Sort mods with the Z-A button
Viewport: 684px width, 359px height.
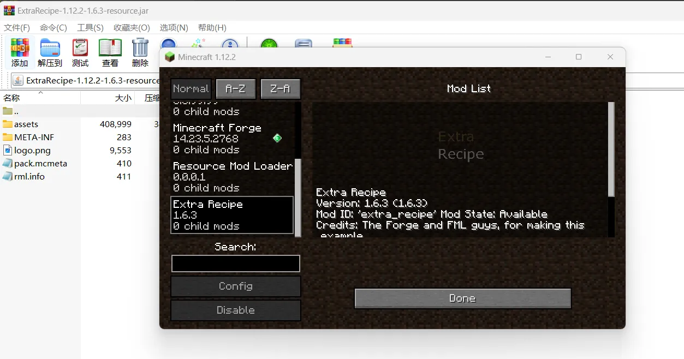click(x=281, y=88)
